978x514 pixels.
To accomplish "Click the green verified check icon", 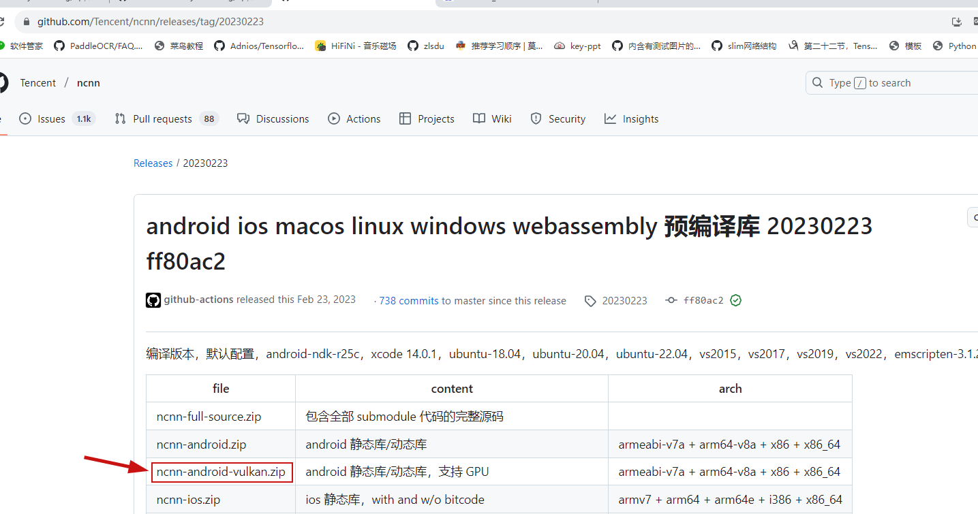I will tap(735, 300).
